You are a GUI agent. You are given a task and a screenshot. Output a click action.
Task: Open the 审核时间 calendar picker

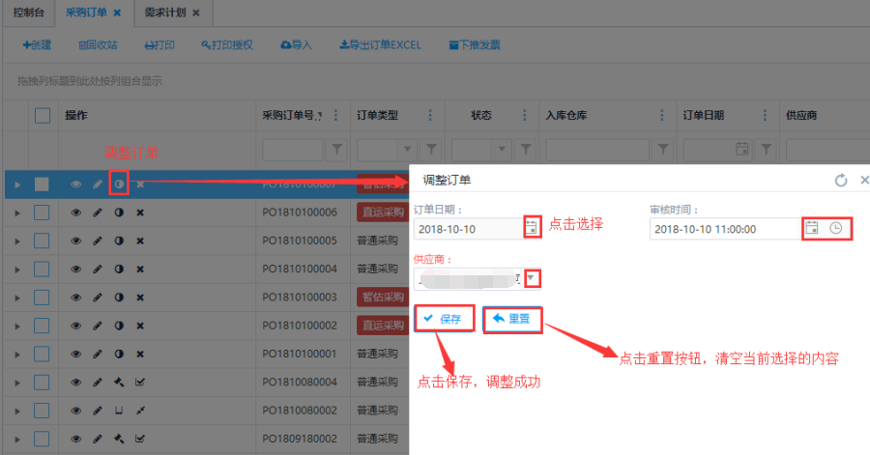click(812, 229)
